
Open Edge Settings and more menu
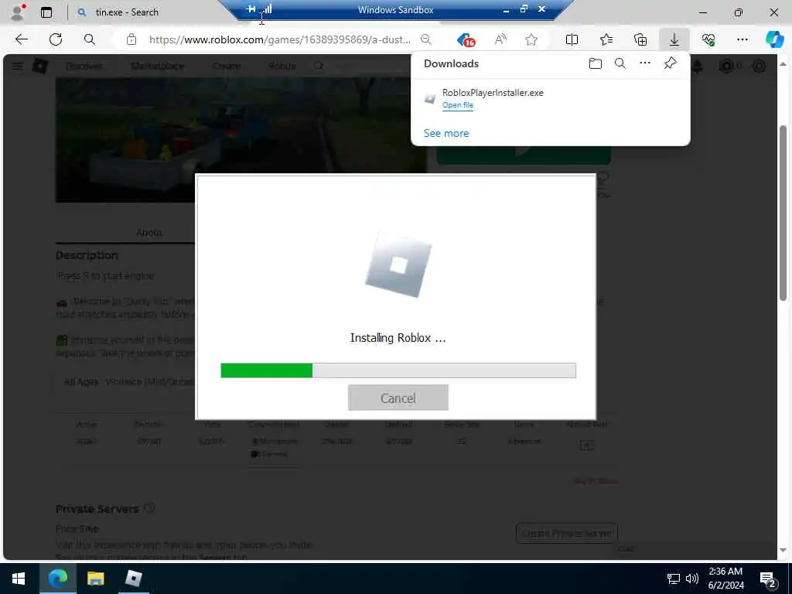(x=742, y=39)
